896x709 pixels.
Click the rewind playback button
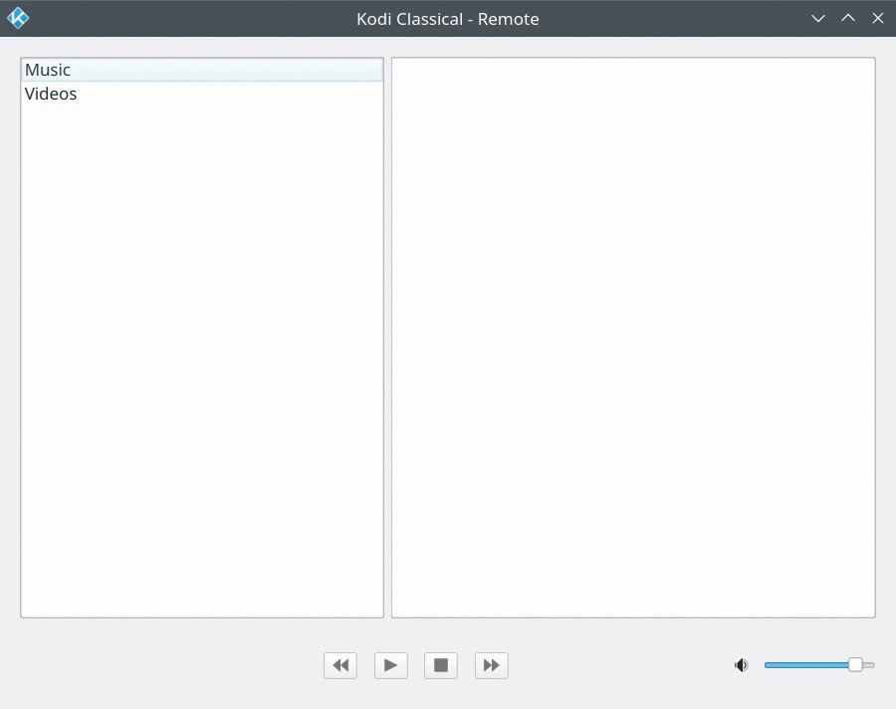pyautogui.click(x=340, y=665)
